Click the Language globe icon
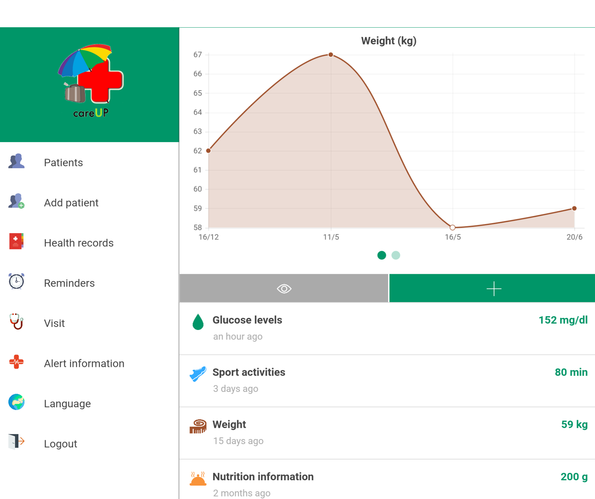This screenshot has height=499, width=595. pyautogui.click(x=16, y=402)
